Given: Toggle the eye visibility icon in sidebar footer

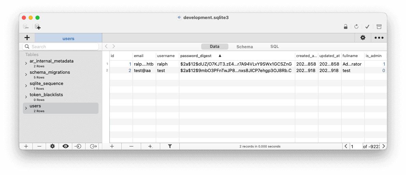Looking at the screenshot, I should [65, 146].
